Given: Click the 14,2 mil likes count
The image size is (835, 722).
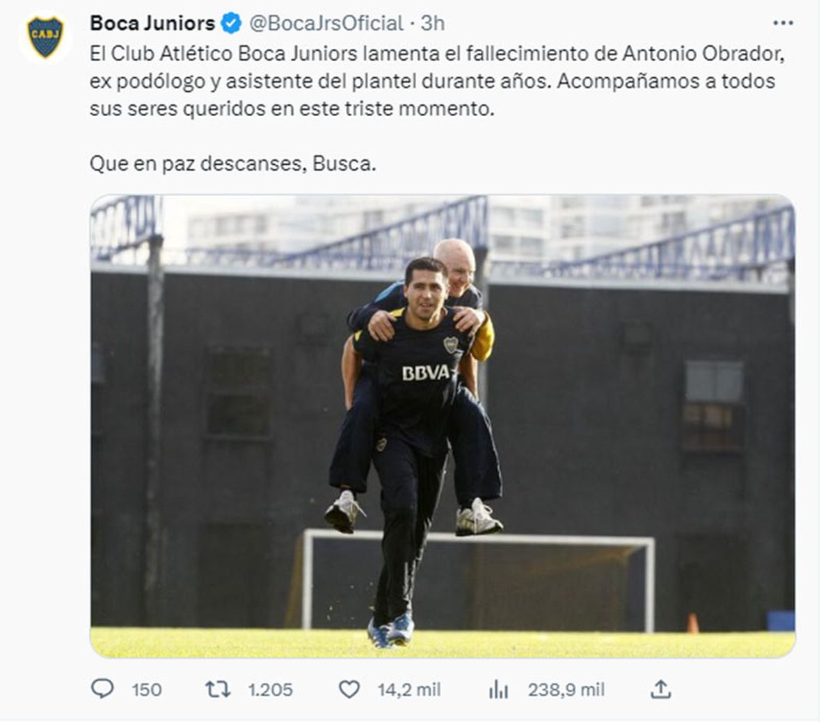Looking at the screenshot, I should tap(409, 690).
